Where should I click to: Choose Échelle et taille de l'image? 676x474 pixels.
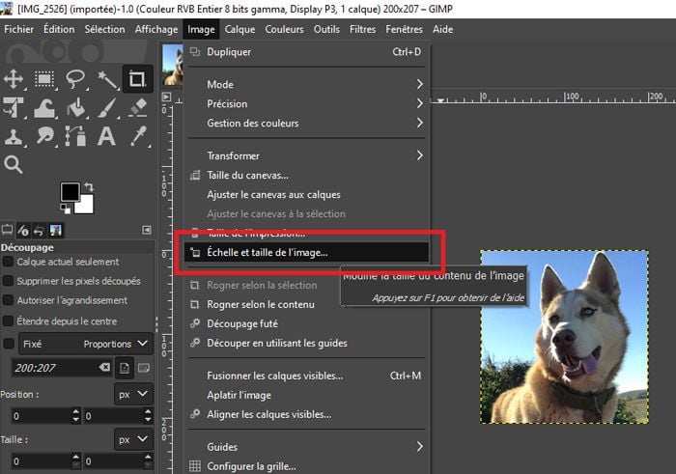pyautogui.click(x=307, y=253)
